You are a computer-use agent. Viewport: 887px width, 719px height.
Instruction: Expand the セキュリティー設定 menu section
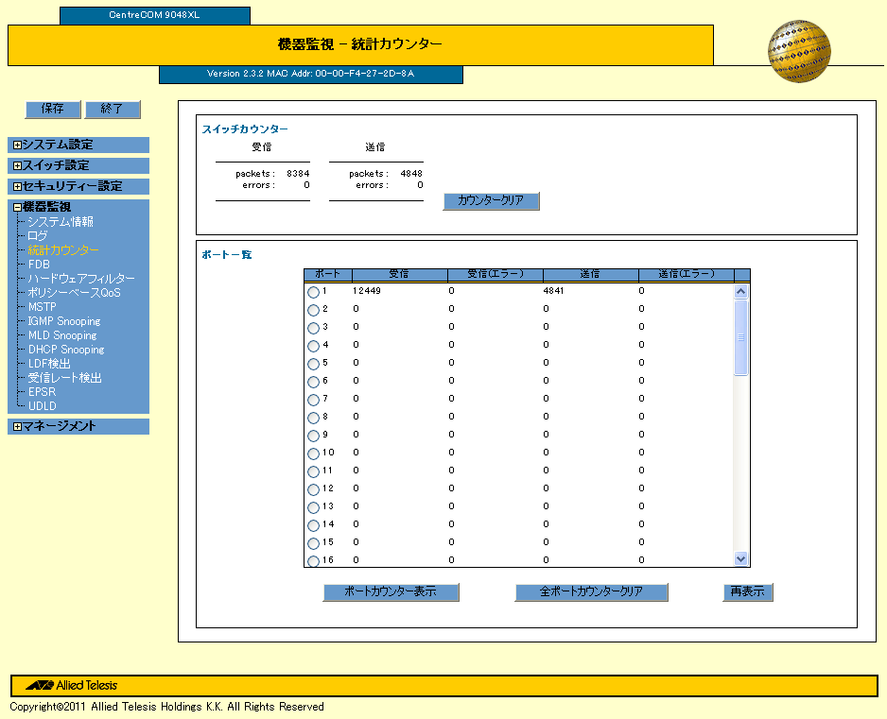click(17, 187)
